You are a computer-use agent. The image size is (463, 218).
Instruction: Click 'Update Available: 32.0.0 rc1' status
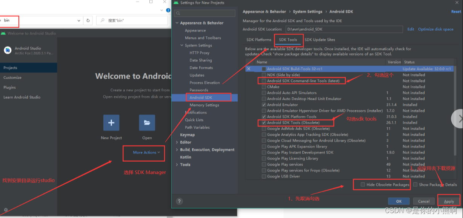click(427, 69)
